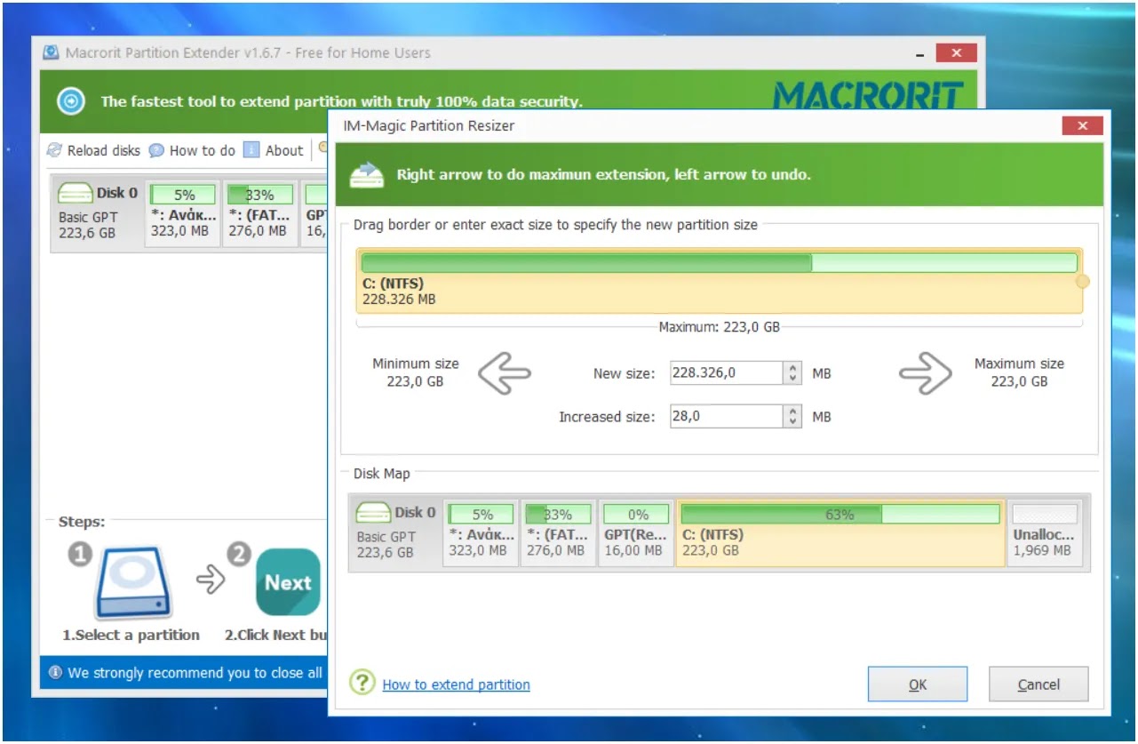Click the MACRORIT brand logo
This screenshot has height=744, width=1138.
(x=869, y=95)
